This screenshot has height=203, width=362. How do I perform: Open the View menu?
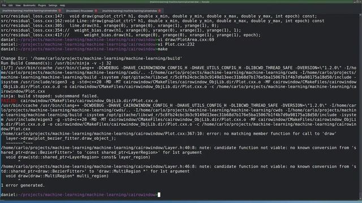(x=18, y=5)
